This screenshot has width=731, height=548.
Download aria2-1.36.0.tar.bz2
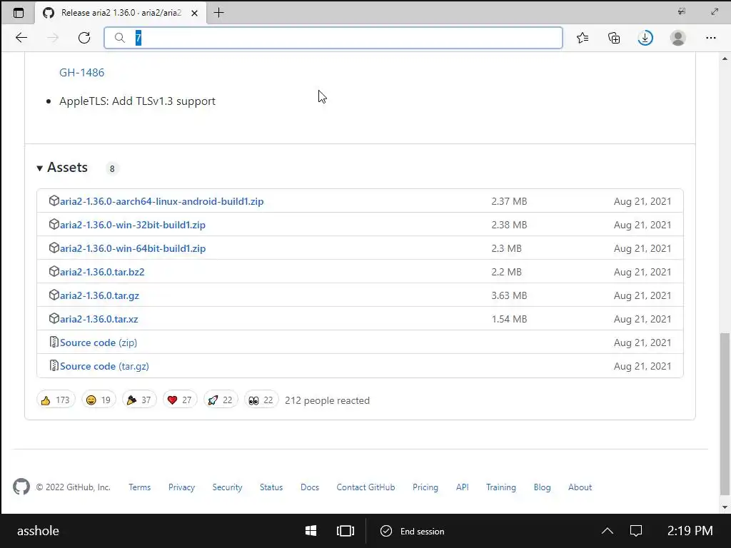pyautogui.click(x=102, y=272)
